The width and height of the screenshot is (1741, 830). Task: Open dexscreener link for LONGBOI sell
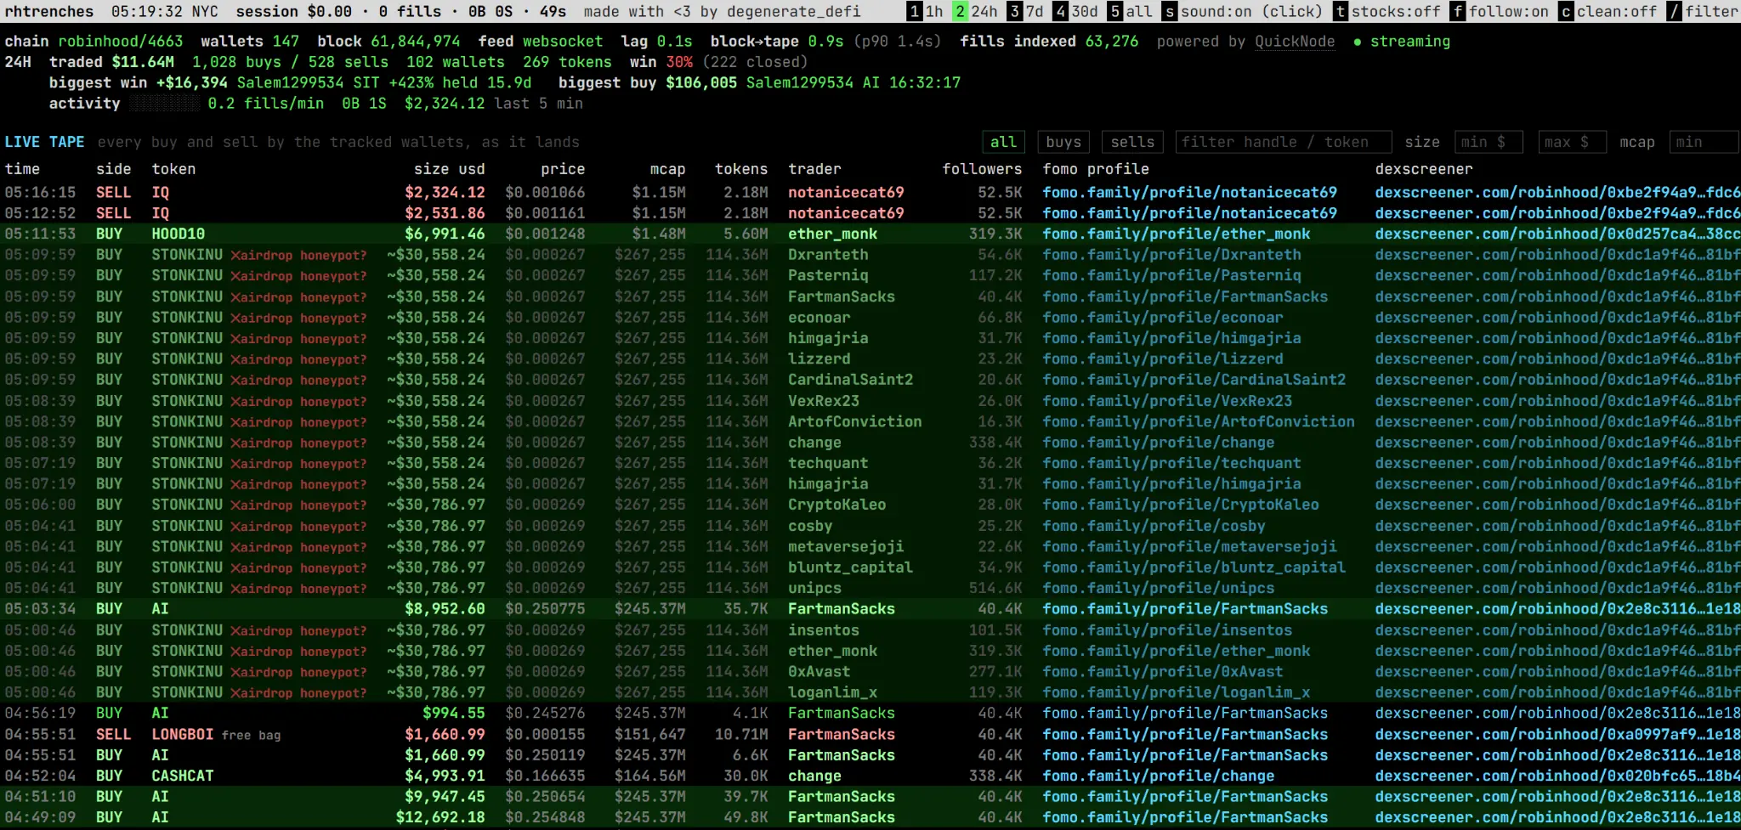[1557, 734]
